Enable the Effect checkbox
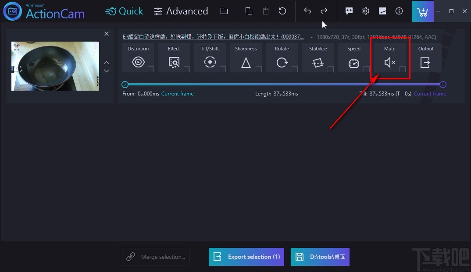This screenshot has height=272, width=471. [186, 69]
